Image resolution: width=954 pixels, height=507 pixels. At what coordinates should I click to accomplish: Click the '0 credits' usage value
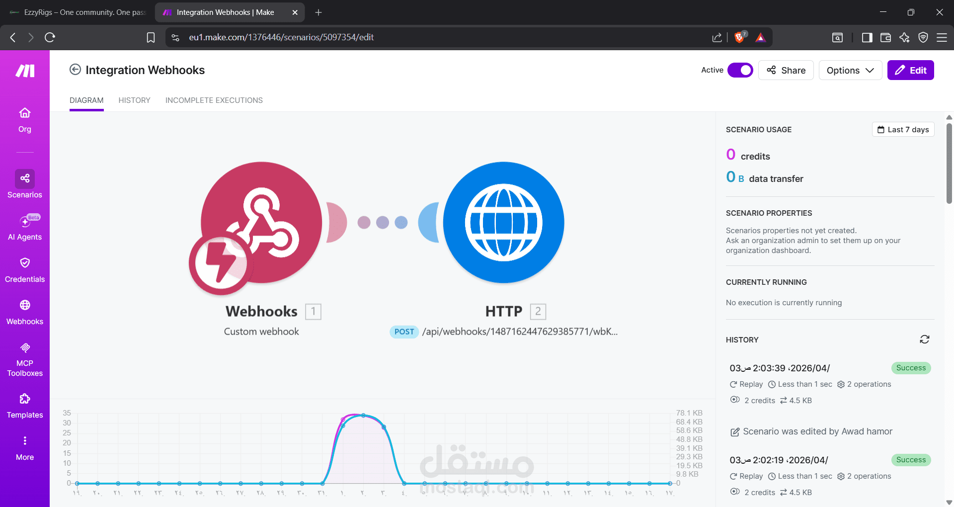point(748,155)
